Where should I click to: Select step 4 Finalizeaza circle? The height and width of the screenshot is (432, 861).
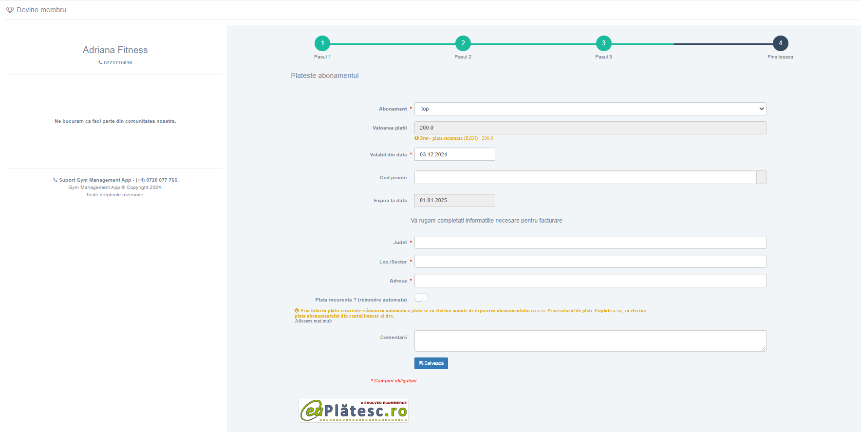click(781, 43)
